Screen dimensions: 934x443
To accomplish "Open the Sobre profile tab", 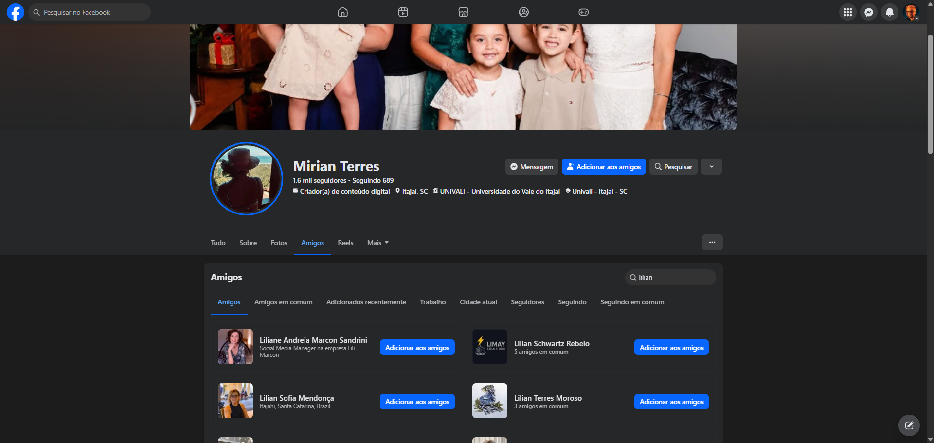I will point(248,243).
